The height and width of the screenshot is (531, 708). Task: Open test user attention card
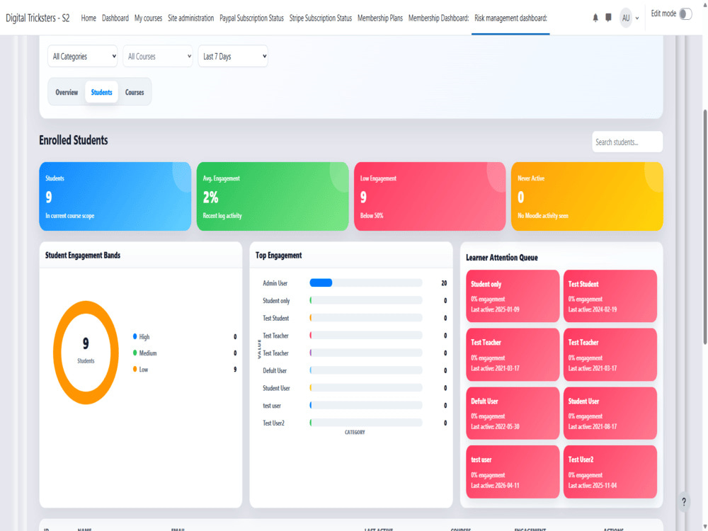(x=513, y=472)
